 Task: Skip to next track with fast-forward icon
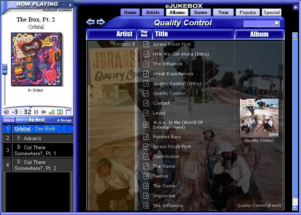[44, 112]
